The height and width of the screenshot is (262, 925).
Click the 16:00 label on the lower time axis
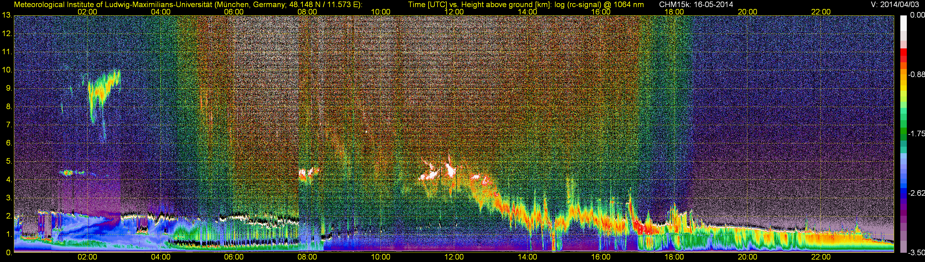pyautogui.click(x=601, y=257)
